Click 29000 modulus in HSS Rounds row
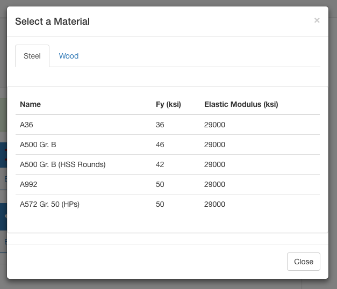The width and height of the screenshot is (337, 289). 214,164
